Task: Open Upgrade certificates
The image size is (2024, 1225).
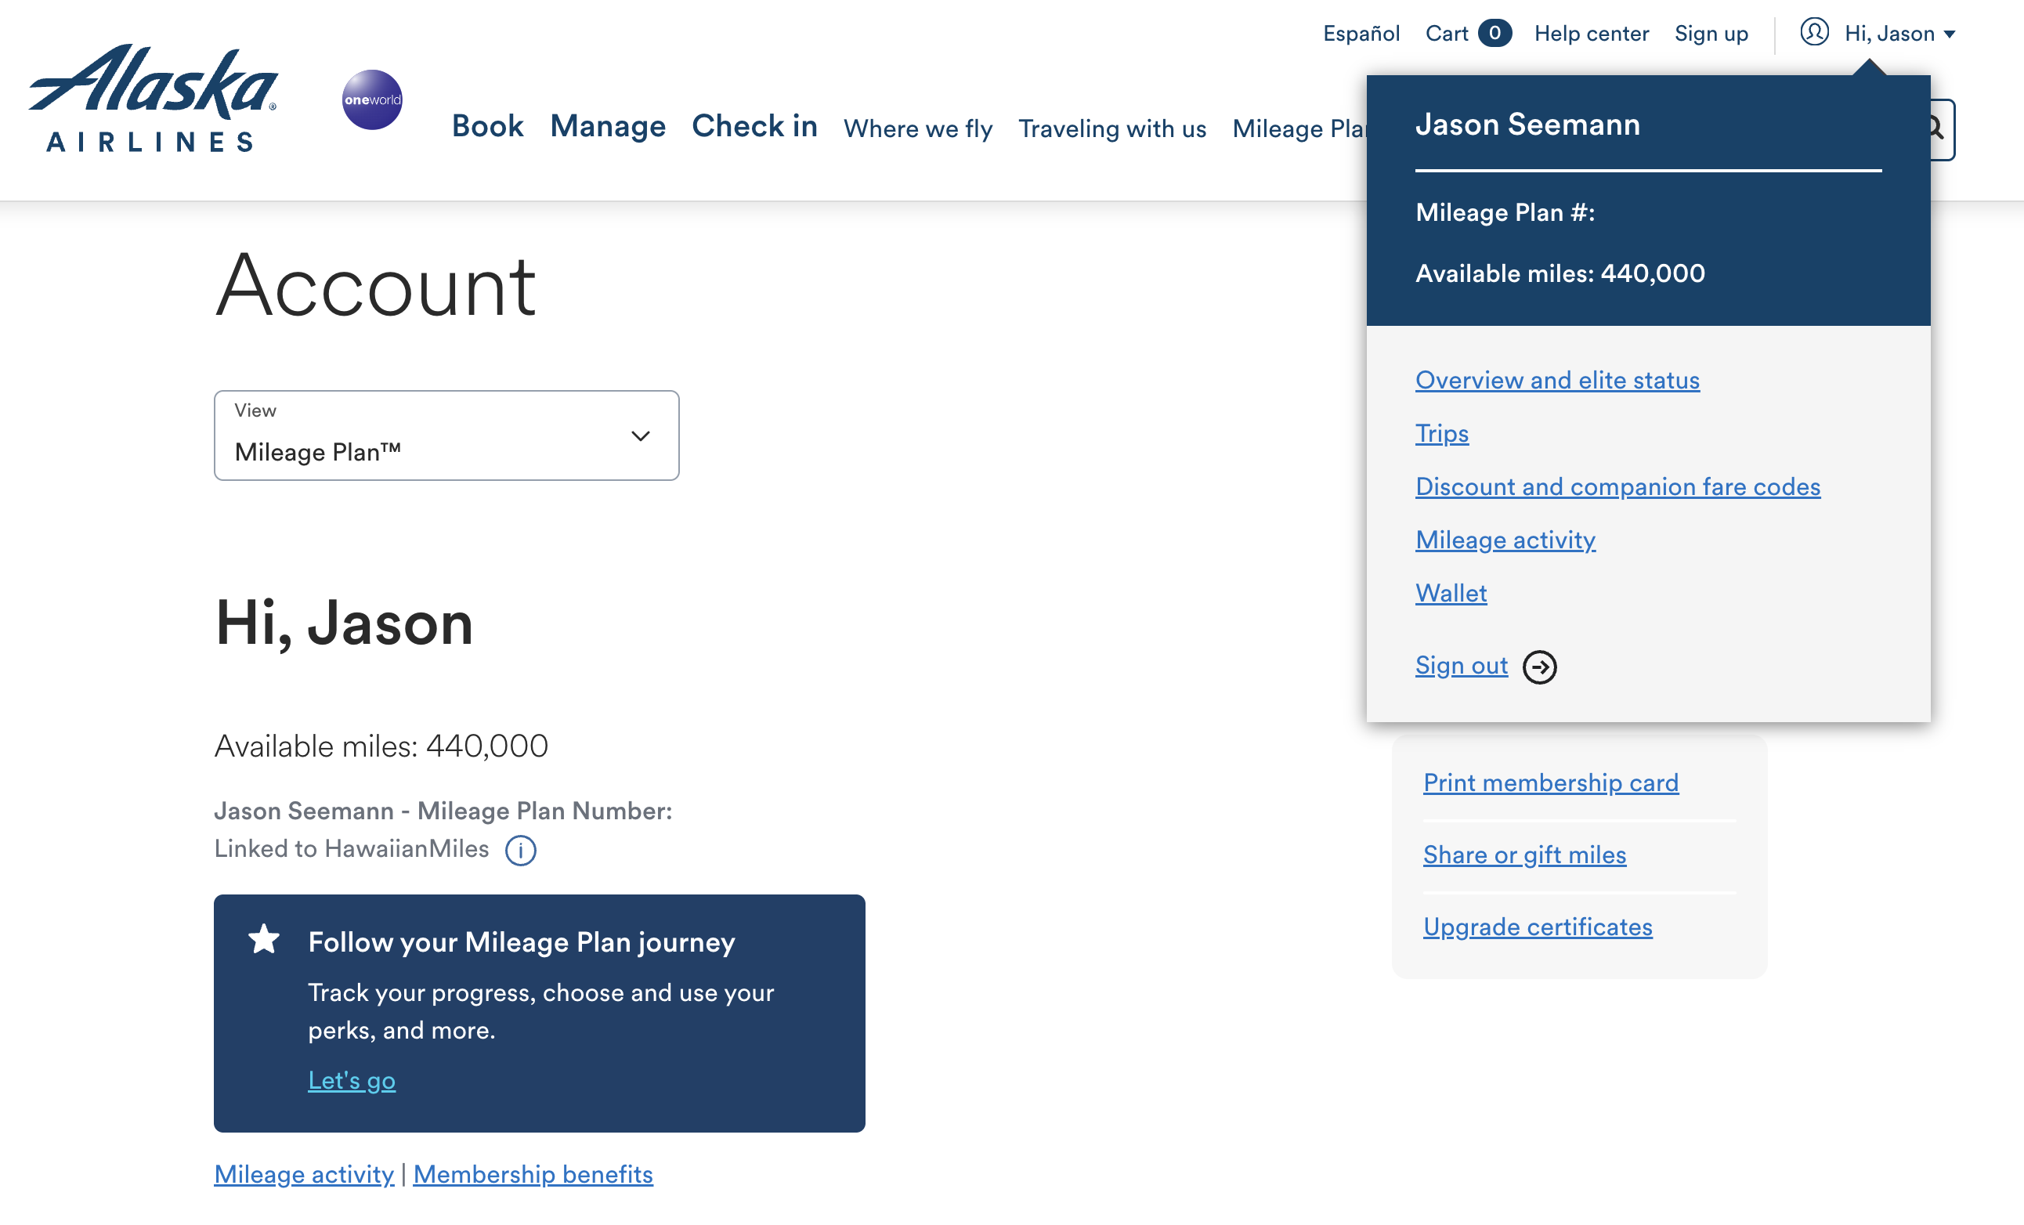Action: pyautogui.click(x=1538, y=927)
